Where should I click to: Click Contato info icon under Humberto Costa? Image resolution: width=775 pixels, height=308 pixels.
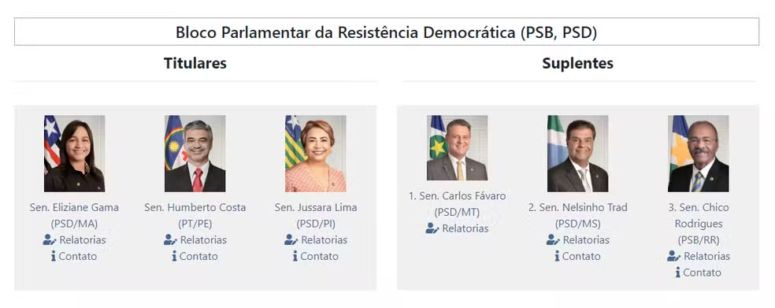(174, 256)
